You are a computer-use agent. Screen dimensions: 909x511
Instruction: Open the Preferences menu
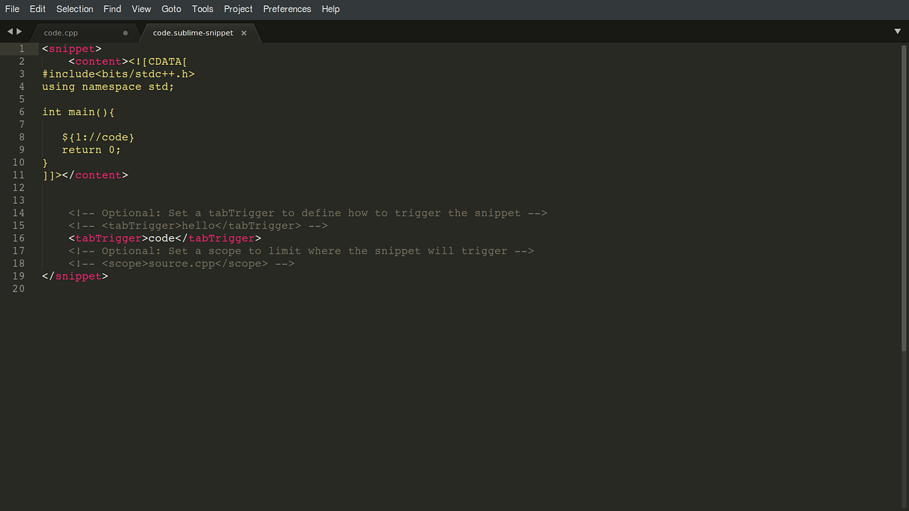point(286,9)
